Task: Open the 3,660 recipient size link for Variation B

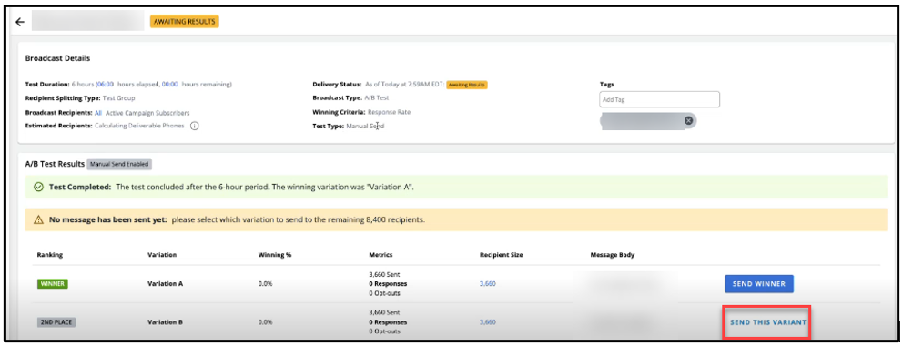Action: coord(487,322)
